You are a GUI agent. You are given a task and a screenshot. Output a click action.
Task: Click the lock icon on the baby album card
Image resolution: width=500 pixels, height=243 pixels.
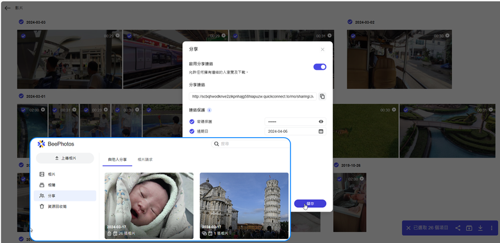pyautogui.click(x=110, y=233)
